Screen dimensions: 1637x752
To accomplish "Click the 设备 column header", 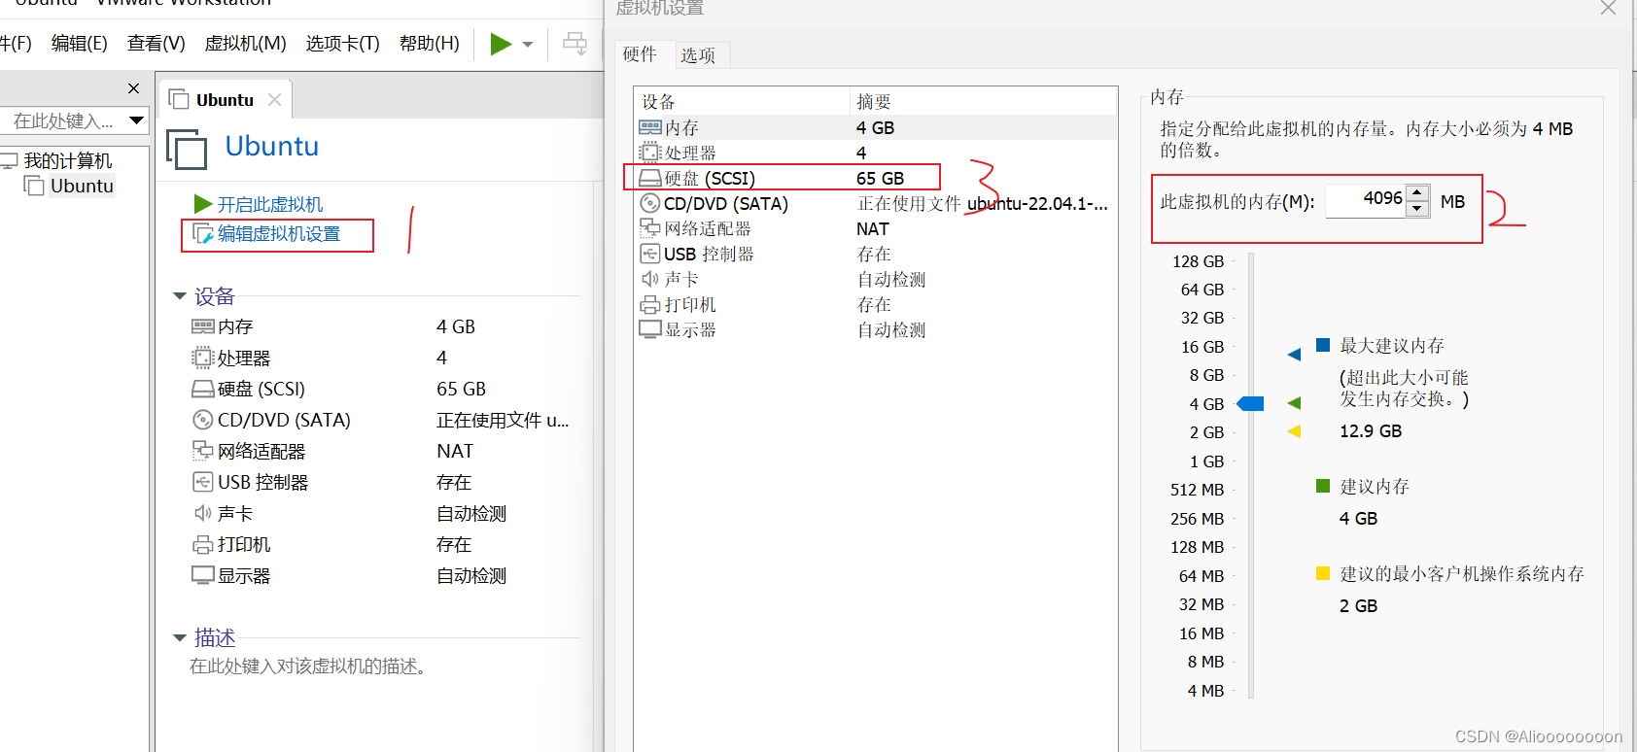I will [742, 101].
